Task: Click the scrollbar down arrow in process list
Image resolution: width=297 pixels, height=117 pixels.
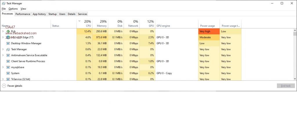Action: (x=295, y=79)
